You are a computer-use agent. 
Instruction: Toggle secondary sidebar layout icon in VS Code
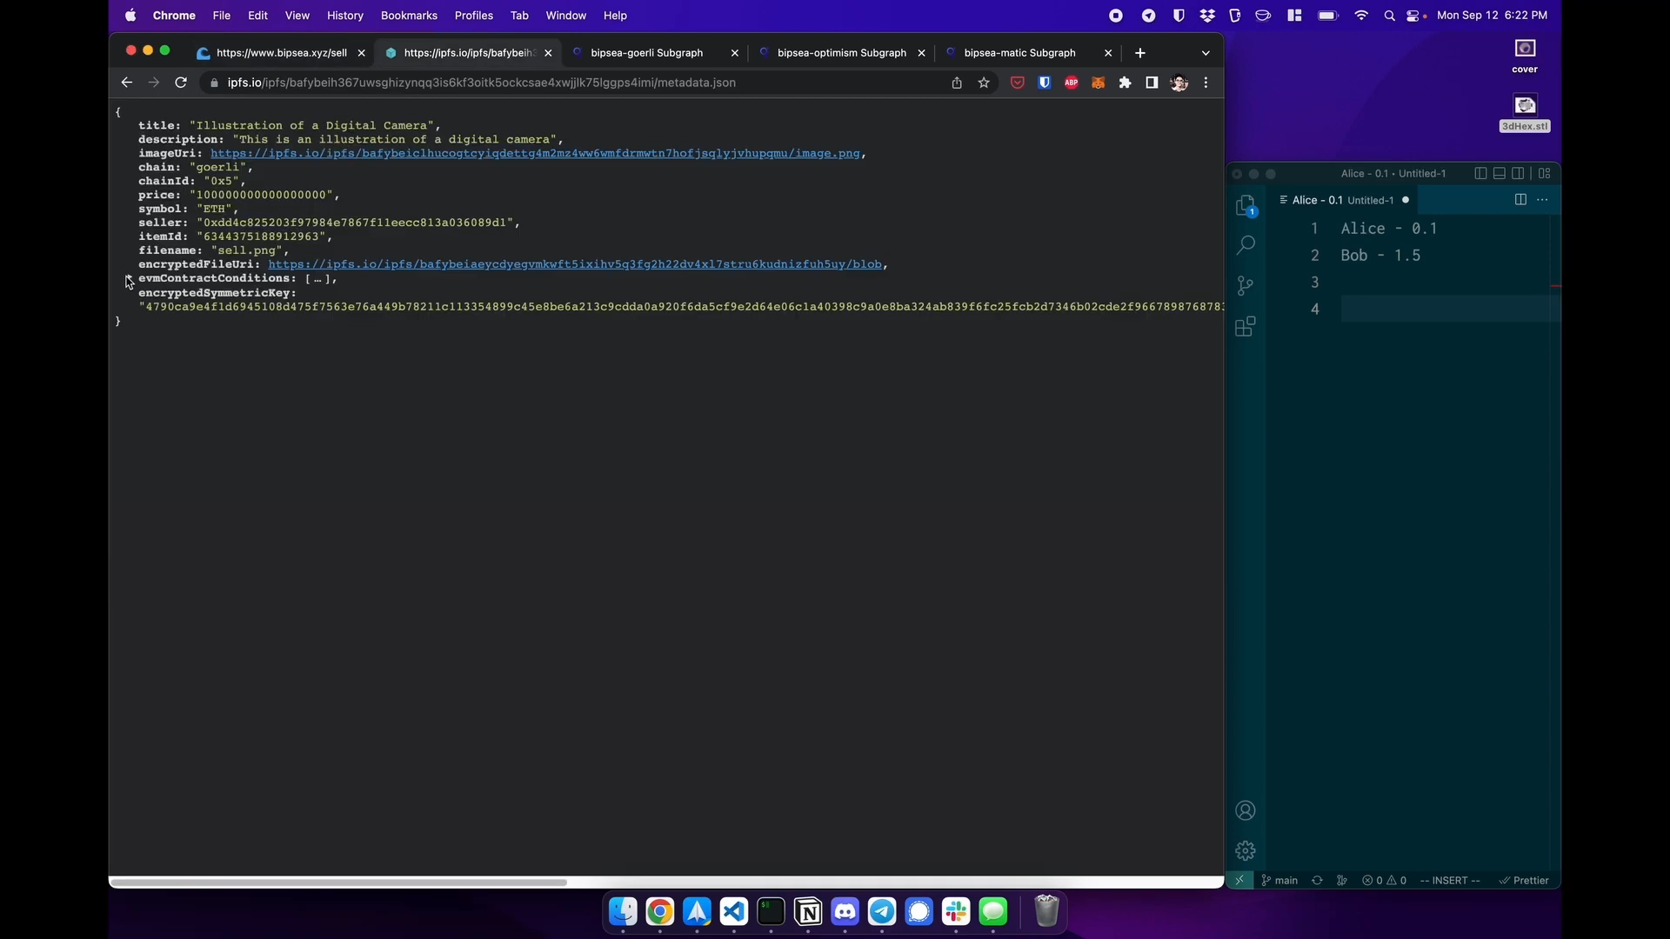(1518, 173)
